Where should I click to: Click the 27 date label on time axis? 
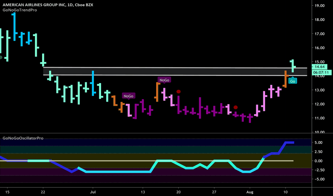tap(214, 192)
